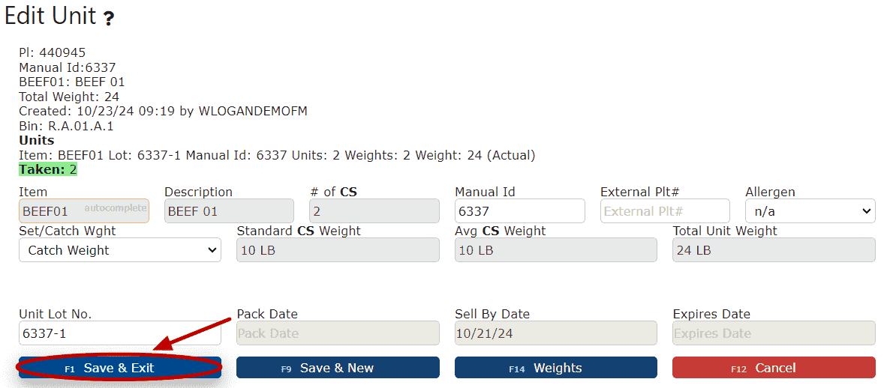This screenshot has height=388, width=887.
Task: Select the Sell By Date field
Action: click(556, 333)
